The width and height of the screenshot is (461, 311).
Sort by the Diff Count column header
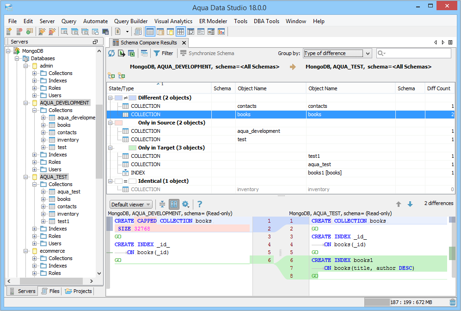439,88
